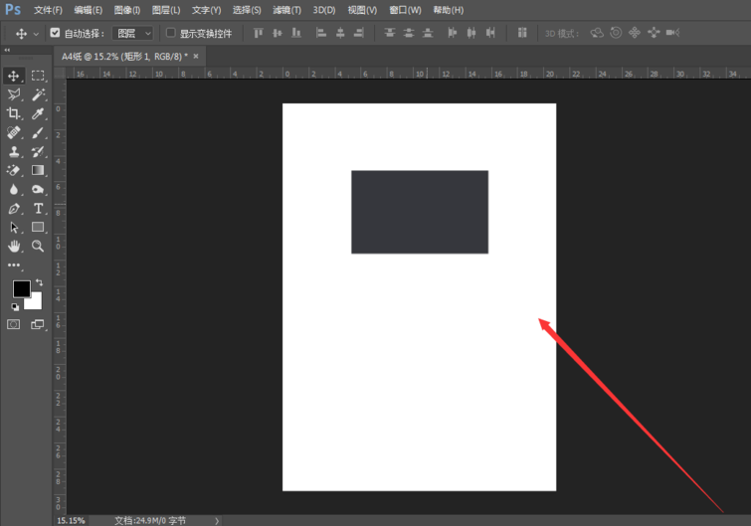
Task: Click the black foreground color swatch
Action: 20,289
